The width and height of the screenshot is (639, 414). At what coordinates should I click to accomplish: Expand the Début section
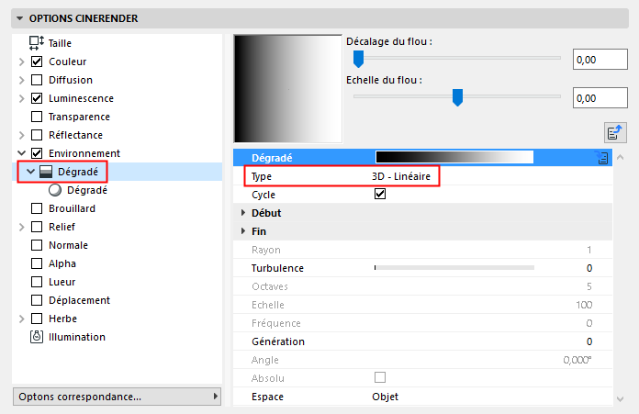pyautogui.click(x=243, y=213)
